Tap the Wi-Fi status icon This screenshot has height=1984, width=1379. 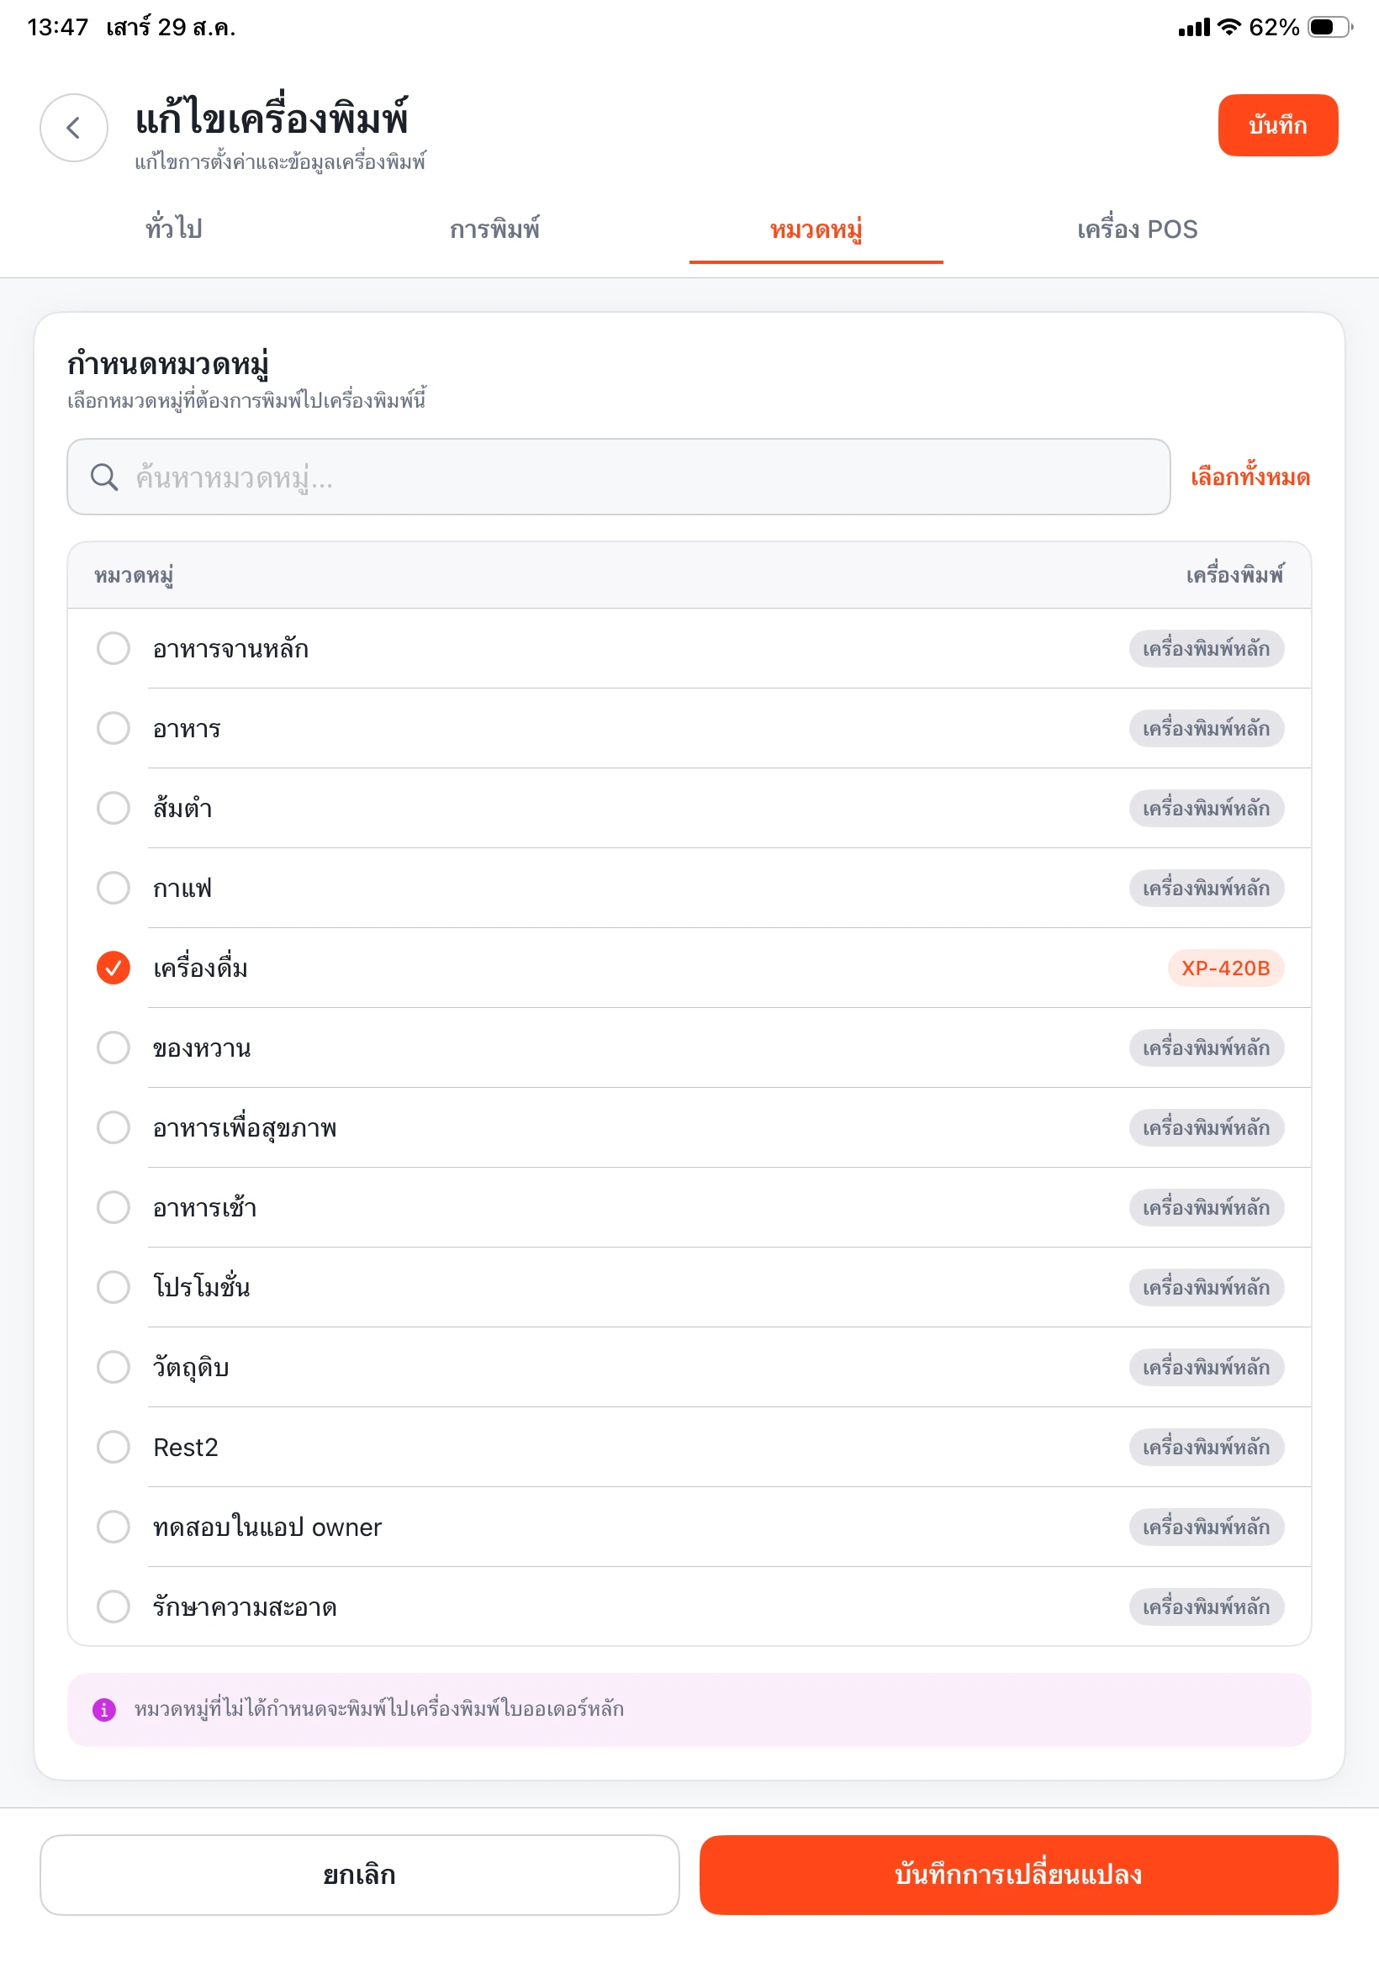coord(1228,28)
